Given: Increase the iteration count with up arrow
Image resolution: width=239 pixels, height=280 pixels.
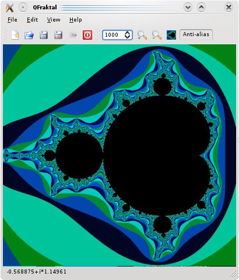Looking at the screenshot, I should coord(128,33).
